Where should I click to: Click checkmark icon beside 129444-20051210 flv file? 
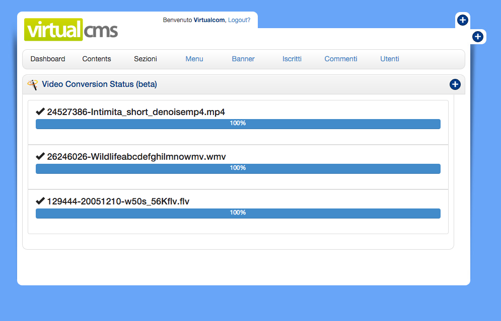pyautogui.click(x=40, y=201)
